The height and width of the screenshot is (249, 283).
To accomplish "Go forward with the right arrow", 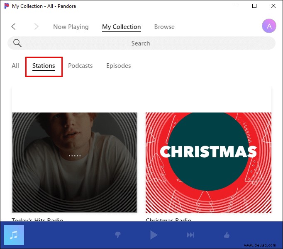I will [x=36, y=26].
